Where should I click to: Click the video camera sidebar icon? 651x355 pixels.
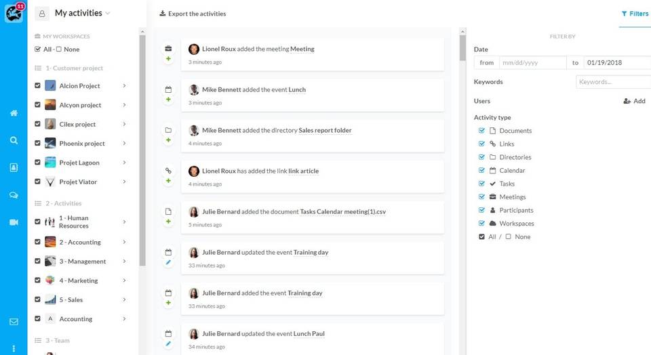(14, 222)
